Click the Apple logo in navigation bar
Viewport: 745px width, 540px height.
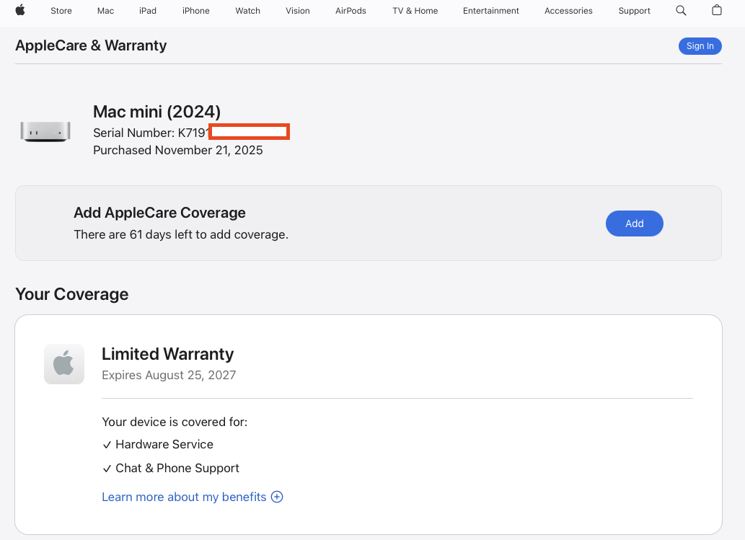[20, 10]
